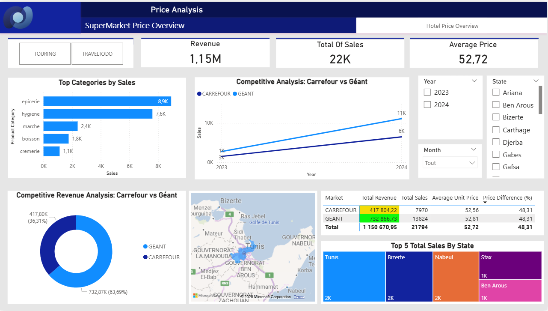Sort table by Total Sales header
This screenshot has width=548, height=311.
pyautogui.click(x=415, y=198)
